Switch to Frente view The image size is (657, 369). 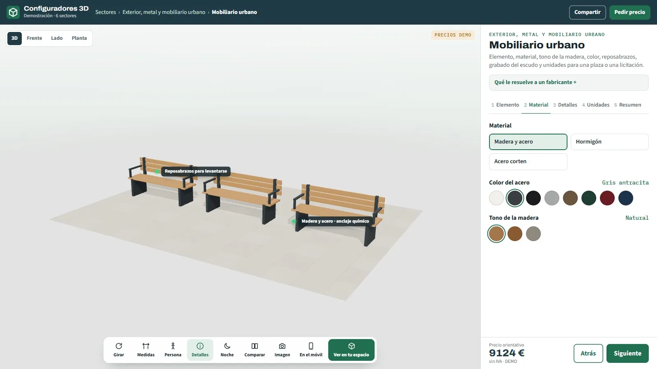coord(34,38)
